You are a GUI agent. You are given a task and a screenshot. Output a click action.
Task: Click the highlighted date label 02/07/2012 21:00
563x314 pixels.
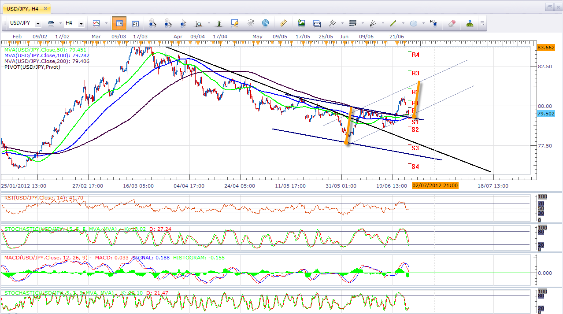point(435,185)
